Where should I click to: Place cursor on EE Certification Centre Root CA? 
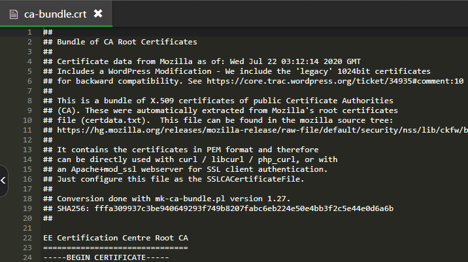pos(116,238)
